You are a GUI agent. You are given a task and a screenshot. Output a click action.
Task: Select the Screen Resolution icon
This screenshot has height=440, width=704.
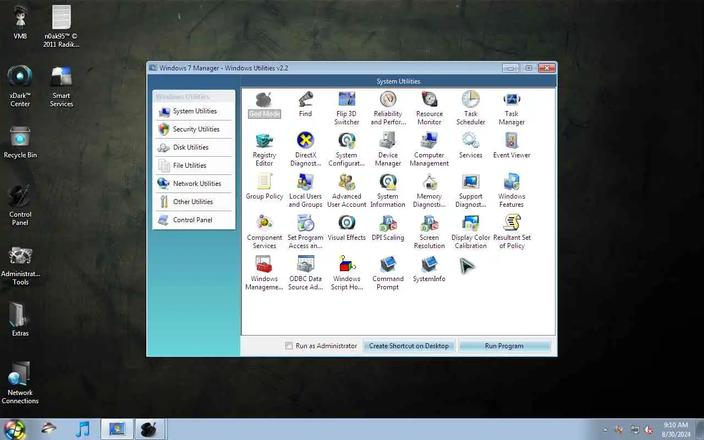[429, 223]
